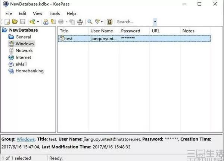This screenshot has height=161, width=224.
Task: Select the test entry title
Action: tap(69, 39)
